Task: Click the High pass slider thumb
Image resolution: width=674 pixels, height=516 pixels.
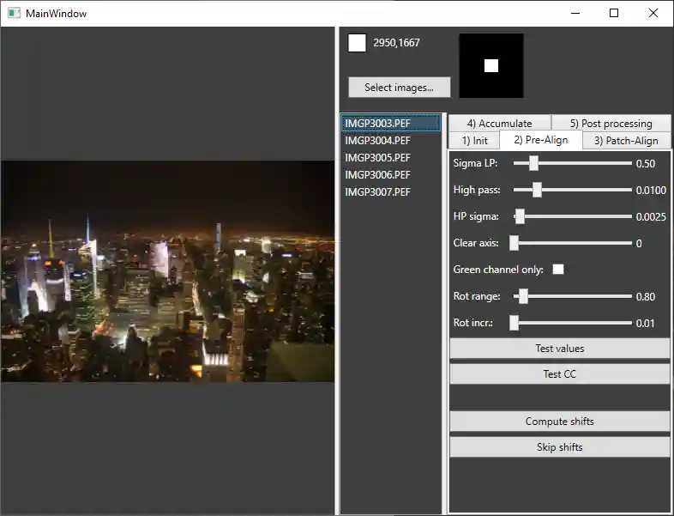Action: (x=537, y=190)
